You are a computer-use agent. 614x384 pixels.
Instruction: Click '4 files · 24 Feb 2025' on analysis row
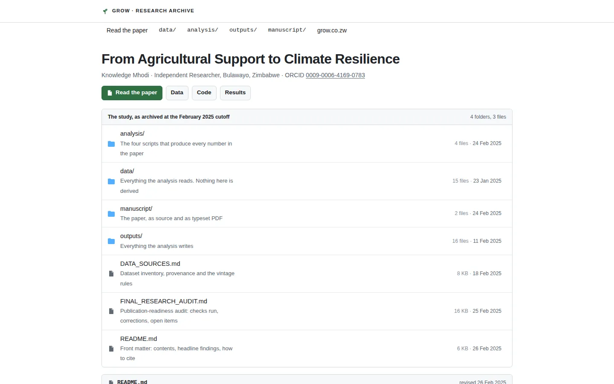(x=478, y=143)
